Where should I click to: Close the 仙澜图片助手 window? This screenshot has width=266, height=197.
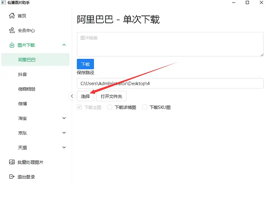click(261, 2)
